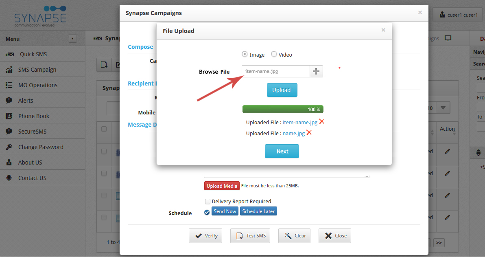Viewport: 485px width, 257px height.
Task: Open Phone Book from sidebar menu
Action: (x=33, y=116)
